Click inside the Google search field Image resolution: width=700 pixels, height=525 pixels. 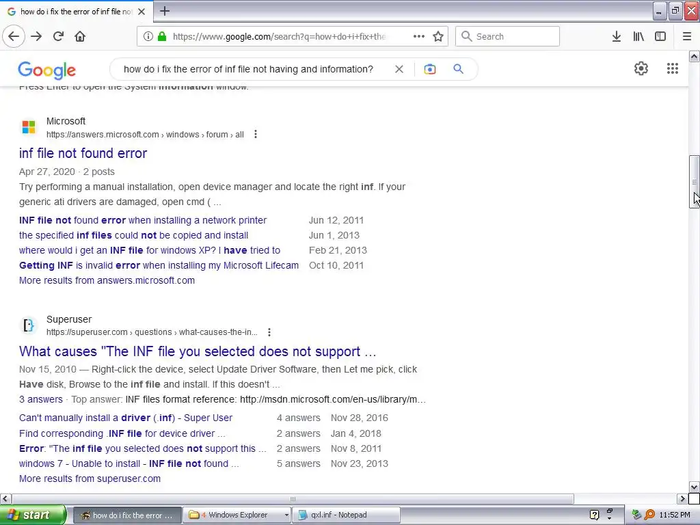[248, 69]
